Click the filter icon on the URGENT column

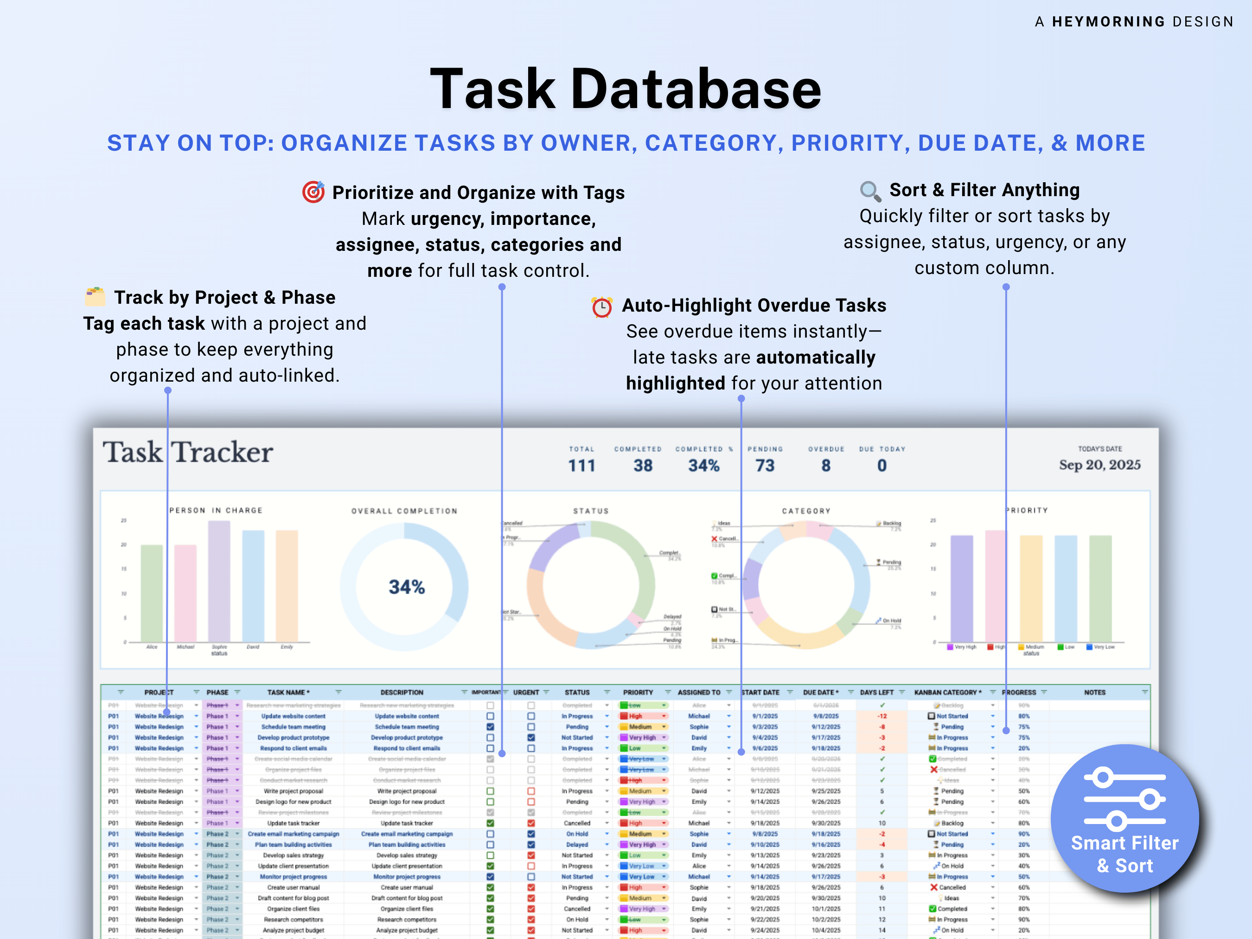[x=547, y=693]
